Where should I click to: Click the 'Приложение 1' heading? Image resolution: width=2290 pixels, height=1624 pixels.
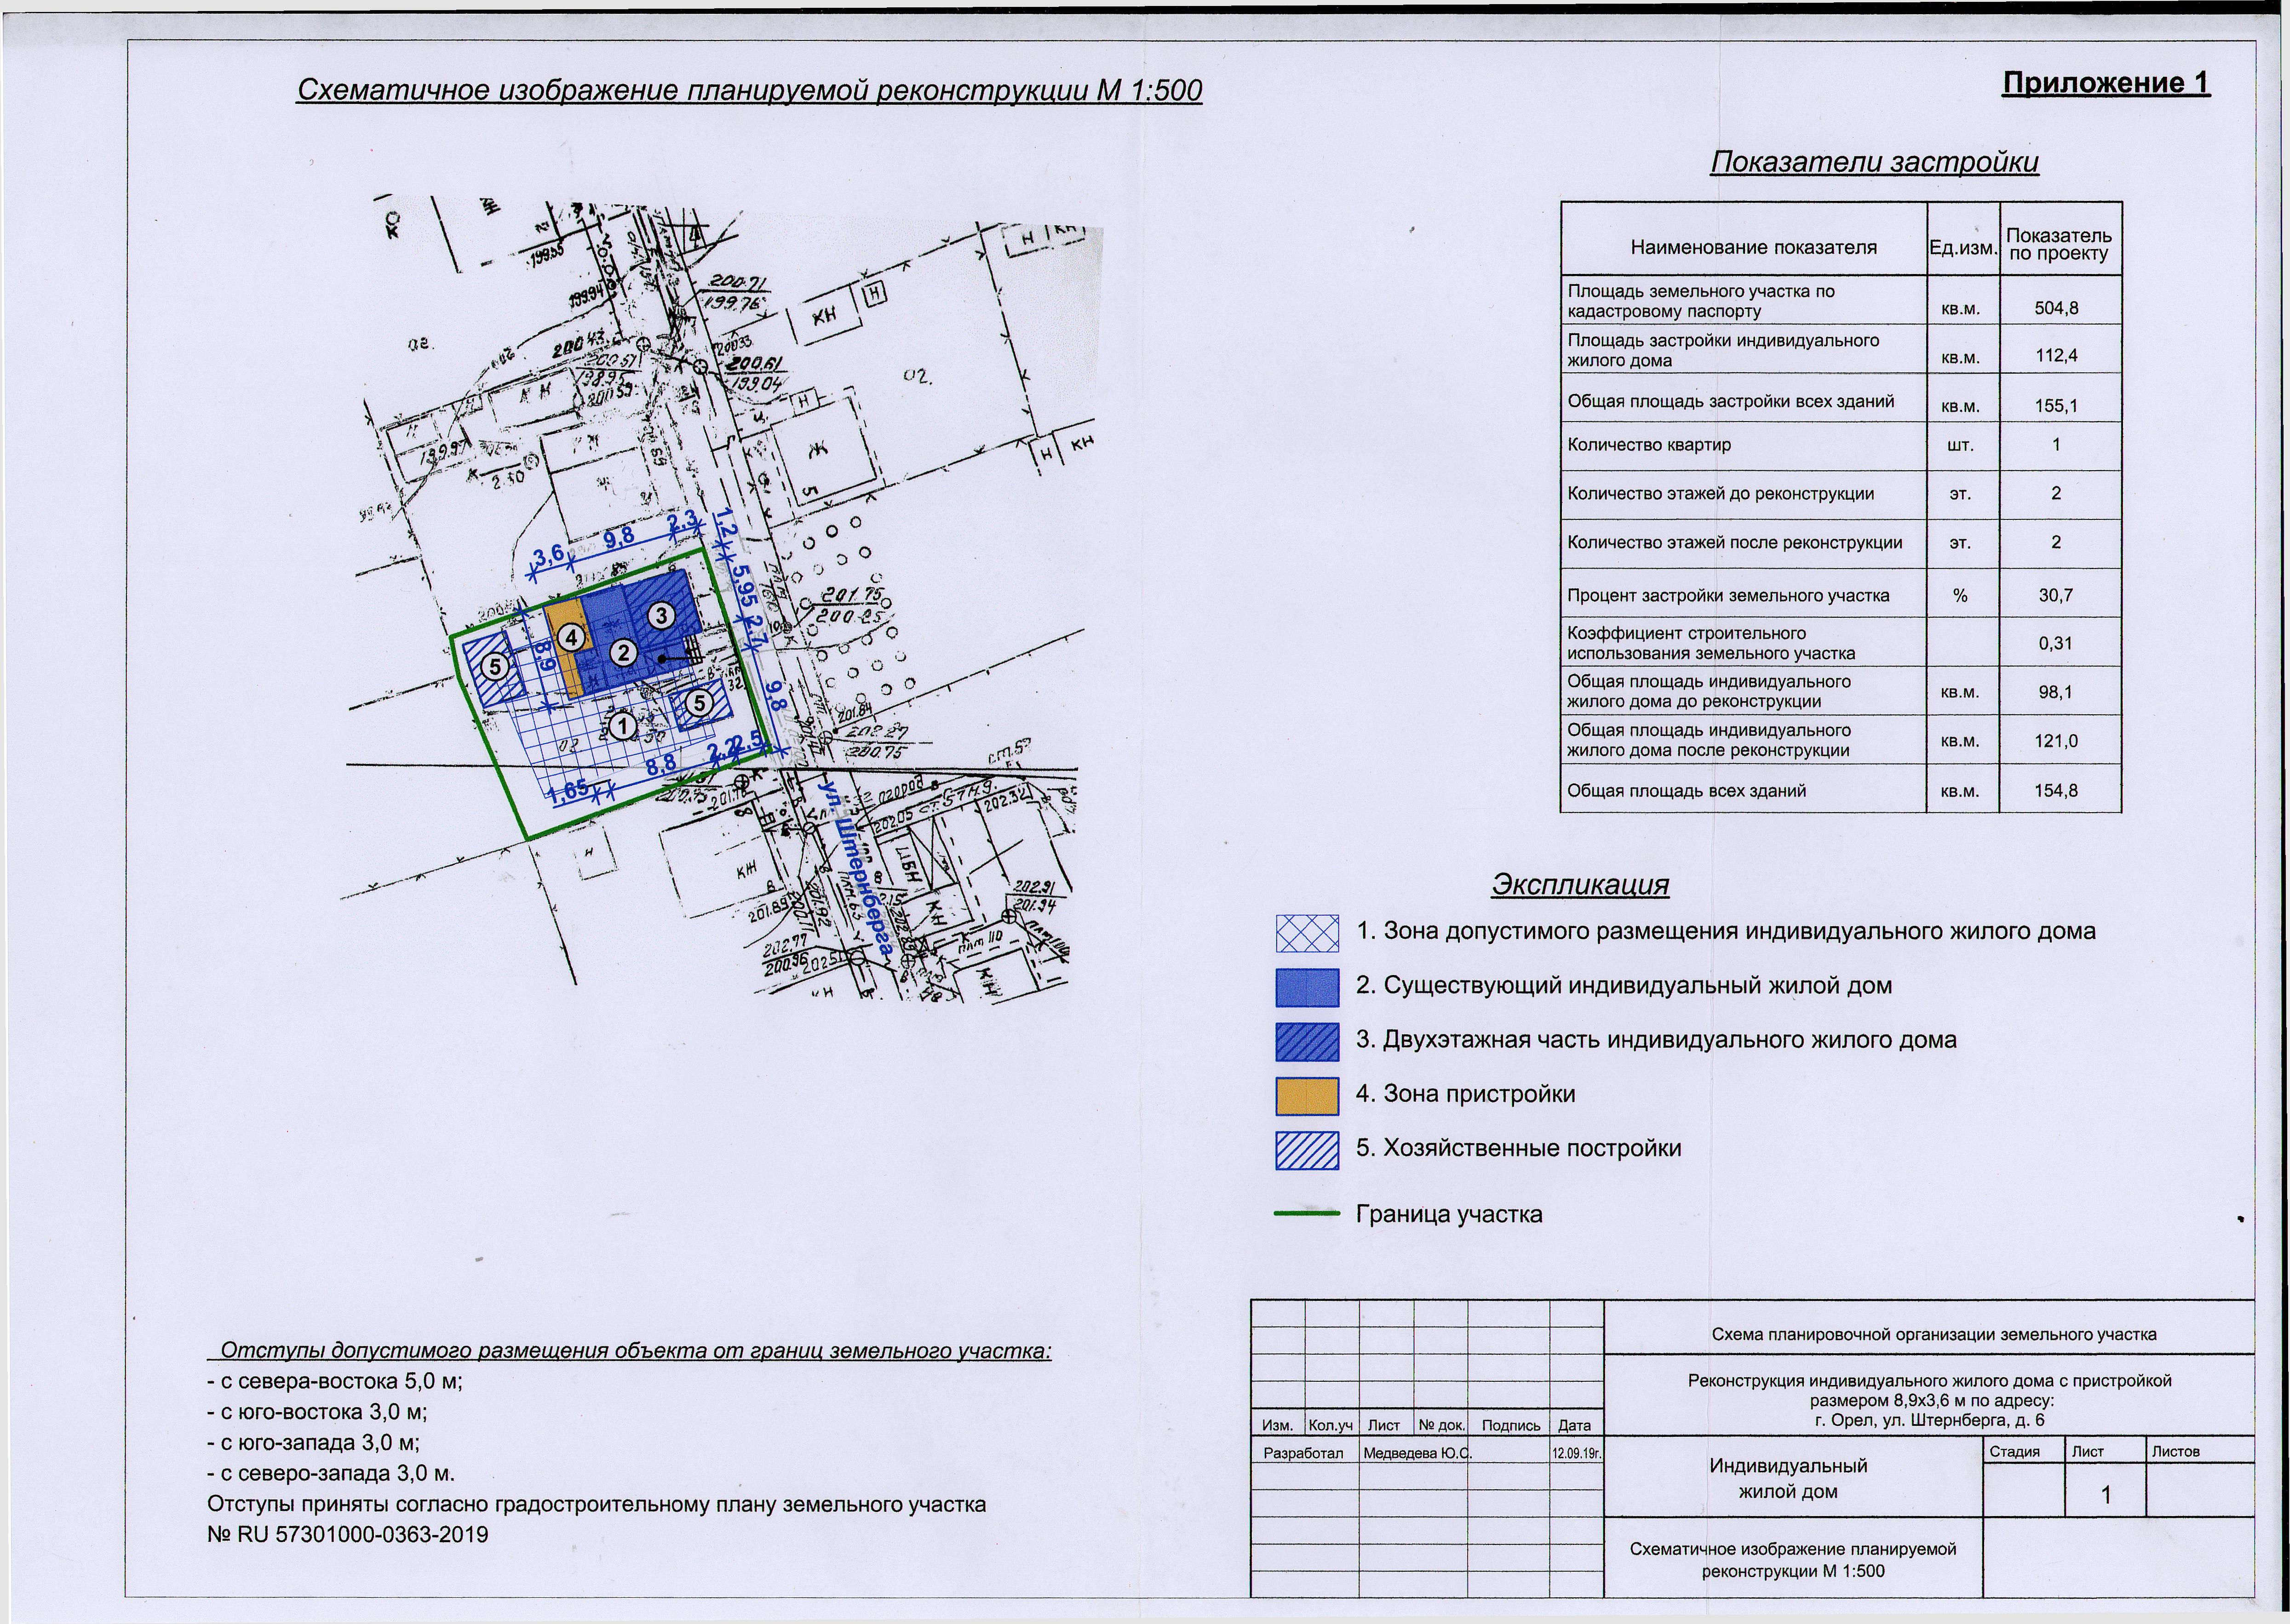pos(2105,83)
